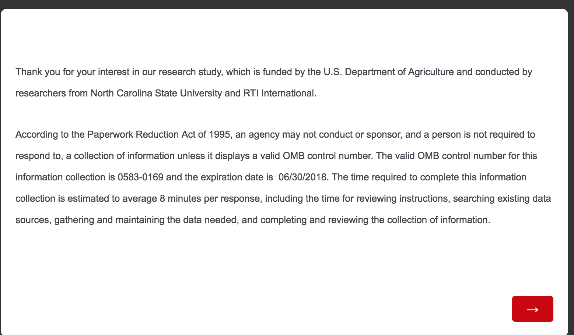The height and width of the screenshot is (335, 574).
Task: Click the phrase "The time required"
Action: click(x=374, y=177)
